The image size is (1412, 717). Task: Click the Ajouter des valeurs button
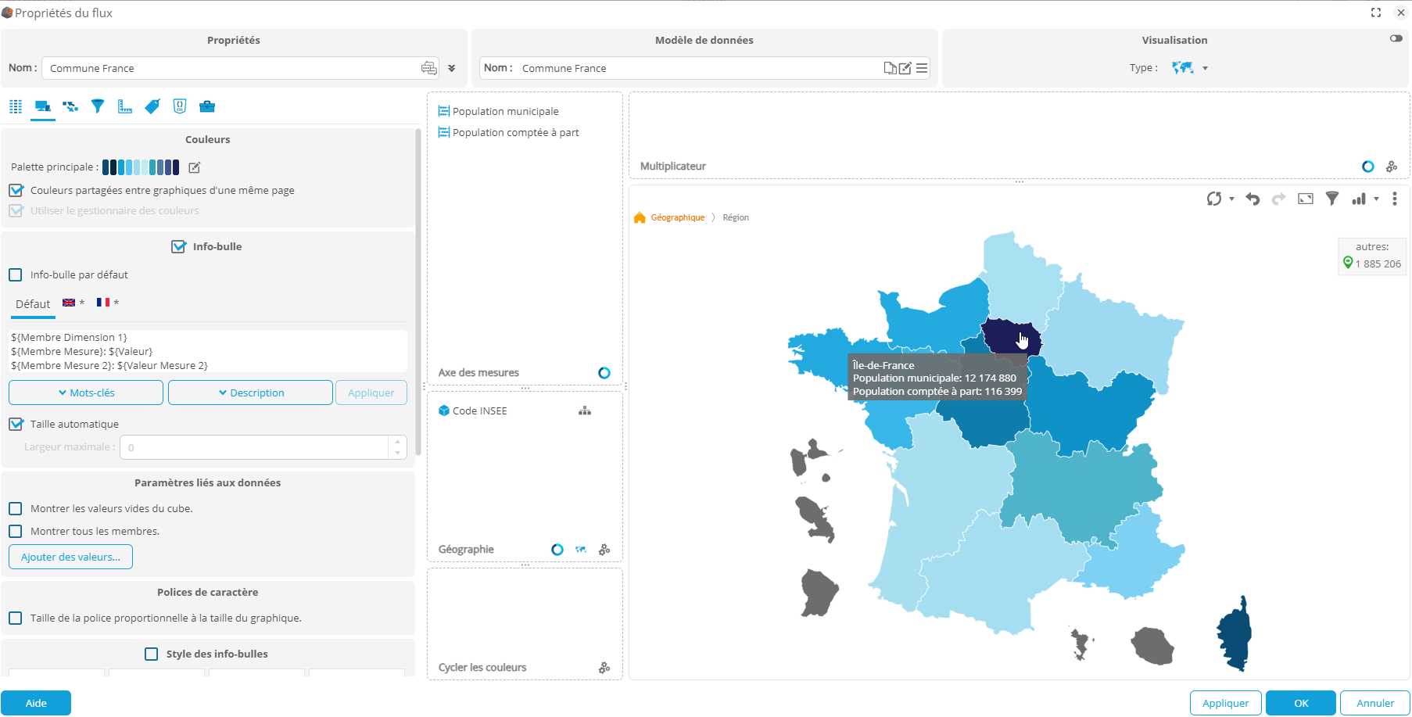click(70, 556)
